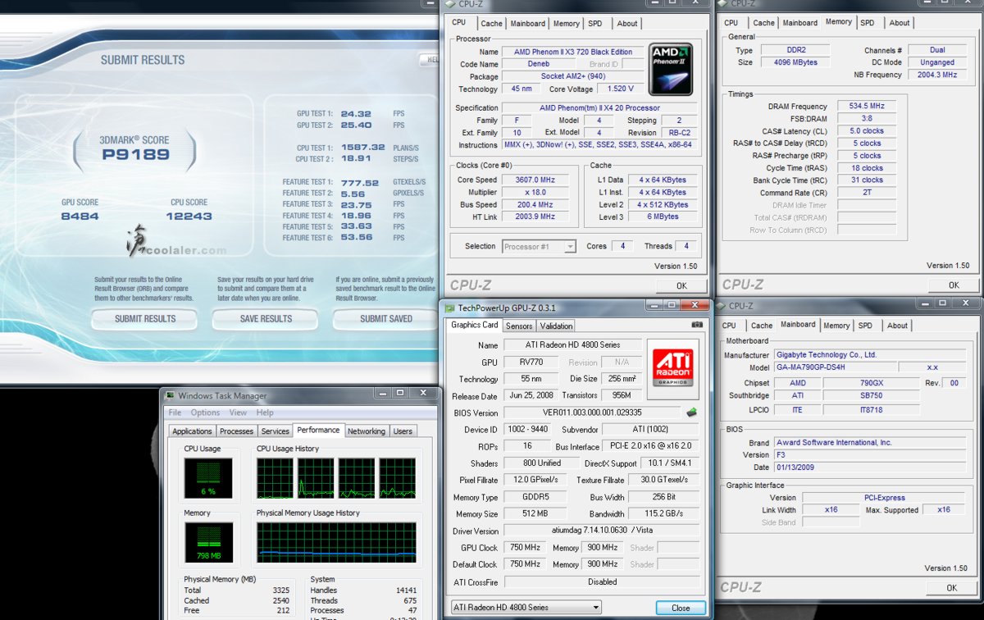Open the Mainboard tab in the CPU-Z processor window
The width and height of the screenshot is (984, 620).
pyautogui.click(x=528, y=24)
